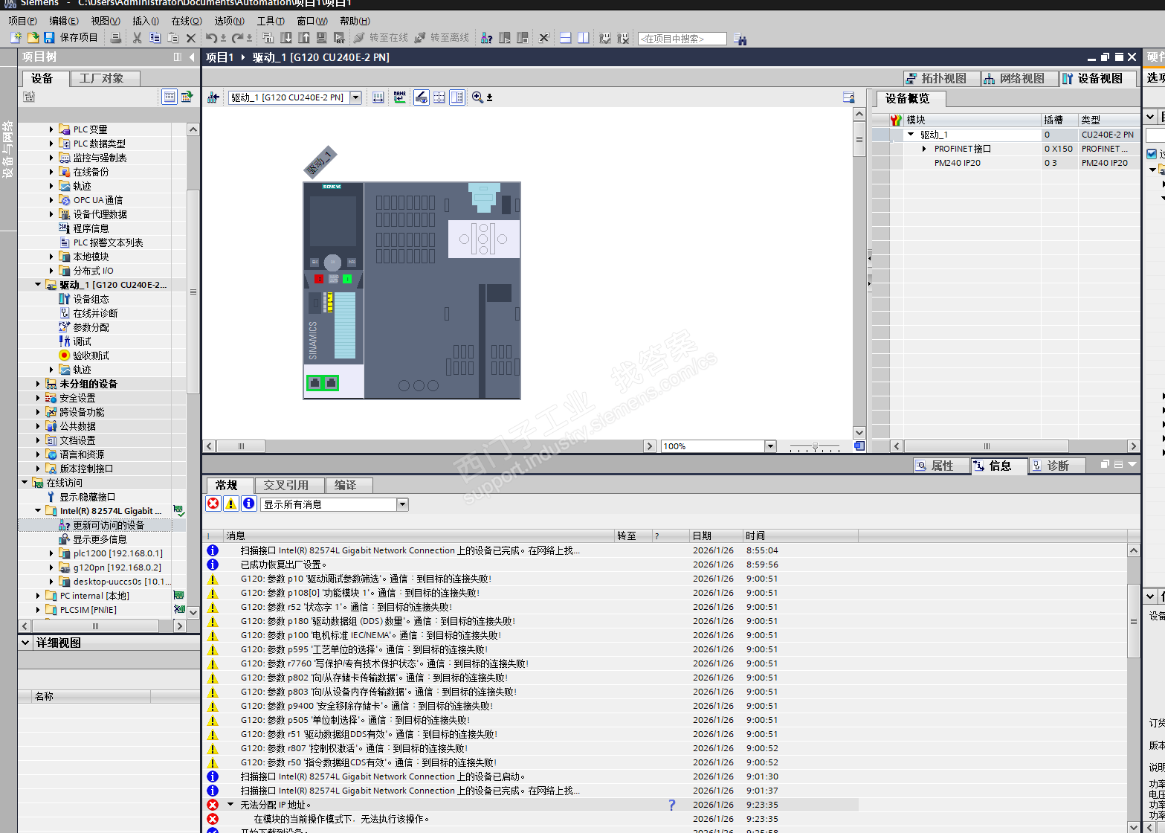1165x833 pixels.
Task: Open the 100% zoom level dropdown
Action: (x=770, y=446)
